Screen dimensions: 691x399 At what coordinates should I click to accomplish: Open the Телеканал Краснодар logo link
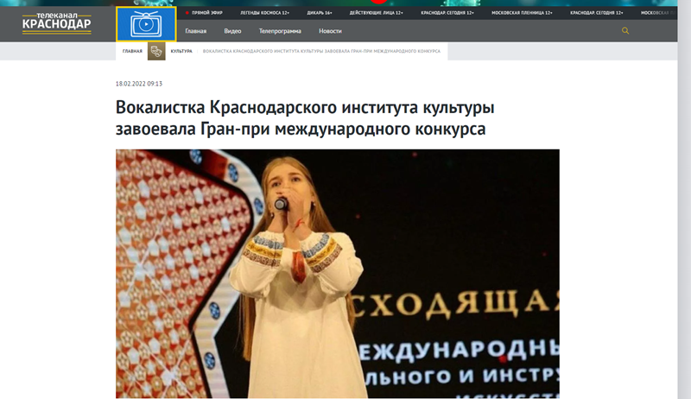click(x=57, y=23)
